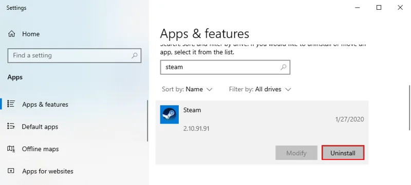
Task: Click the Home house icon
Action: click(x=11, y=34)
